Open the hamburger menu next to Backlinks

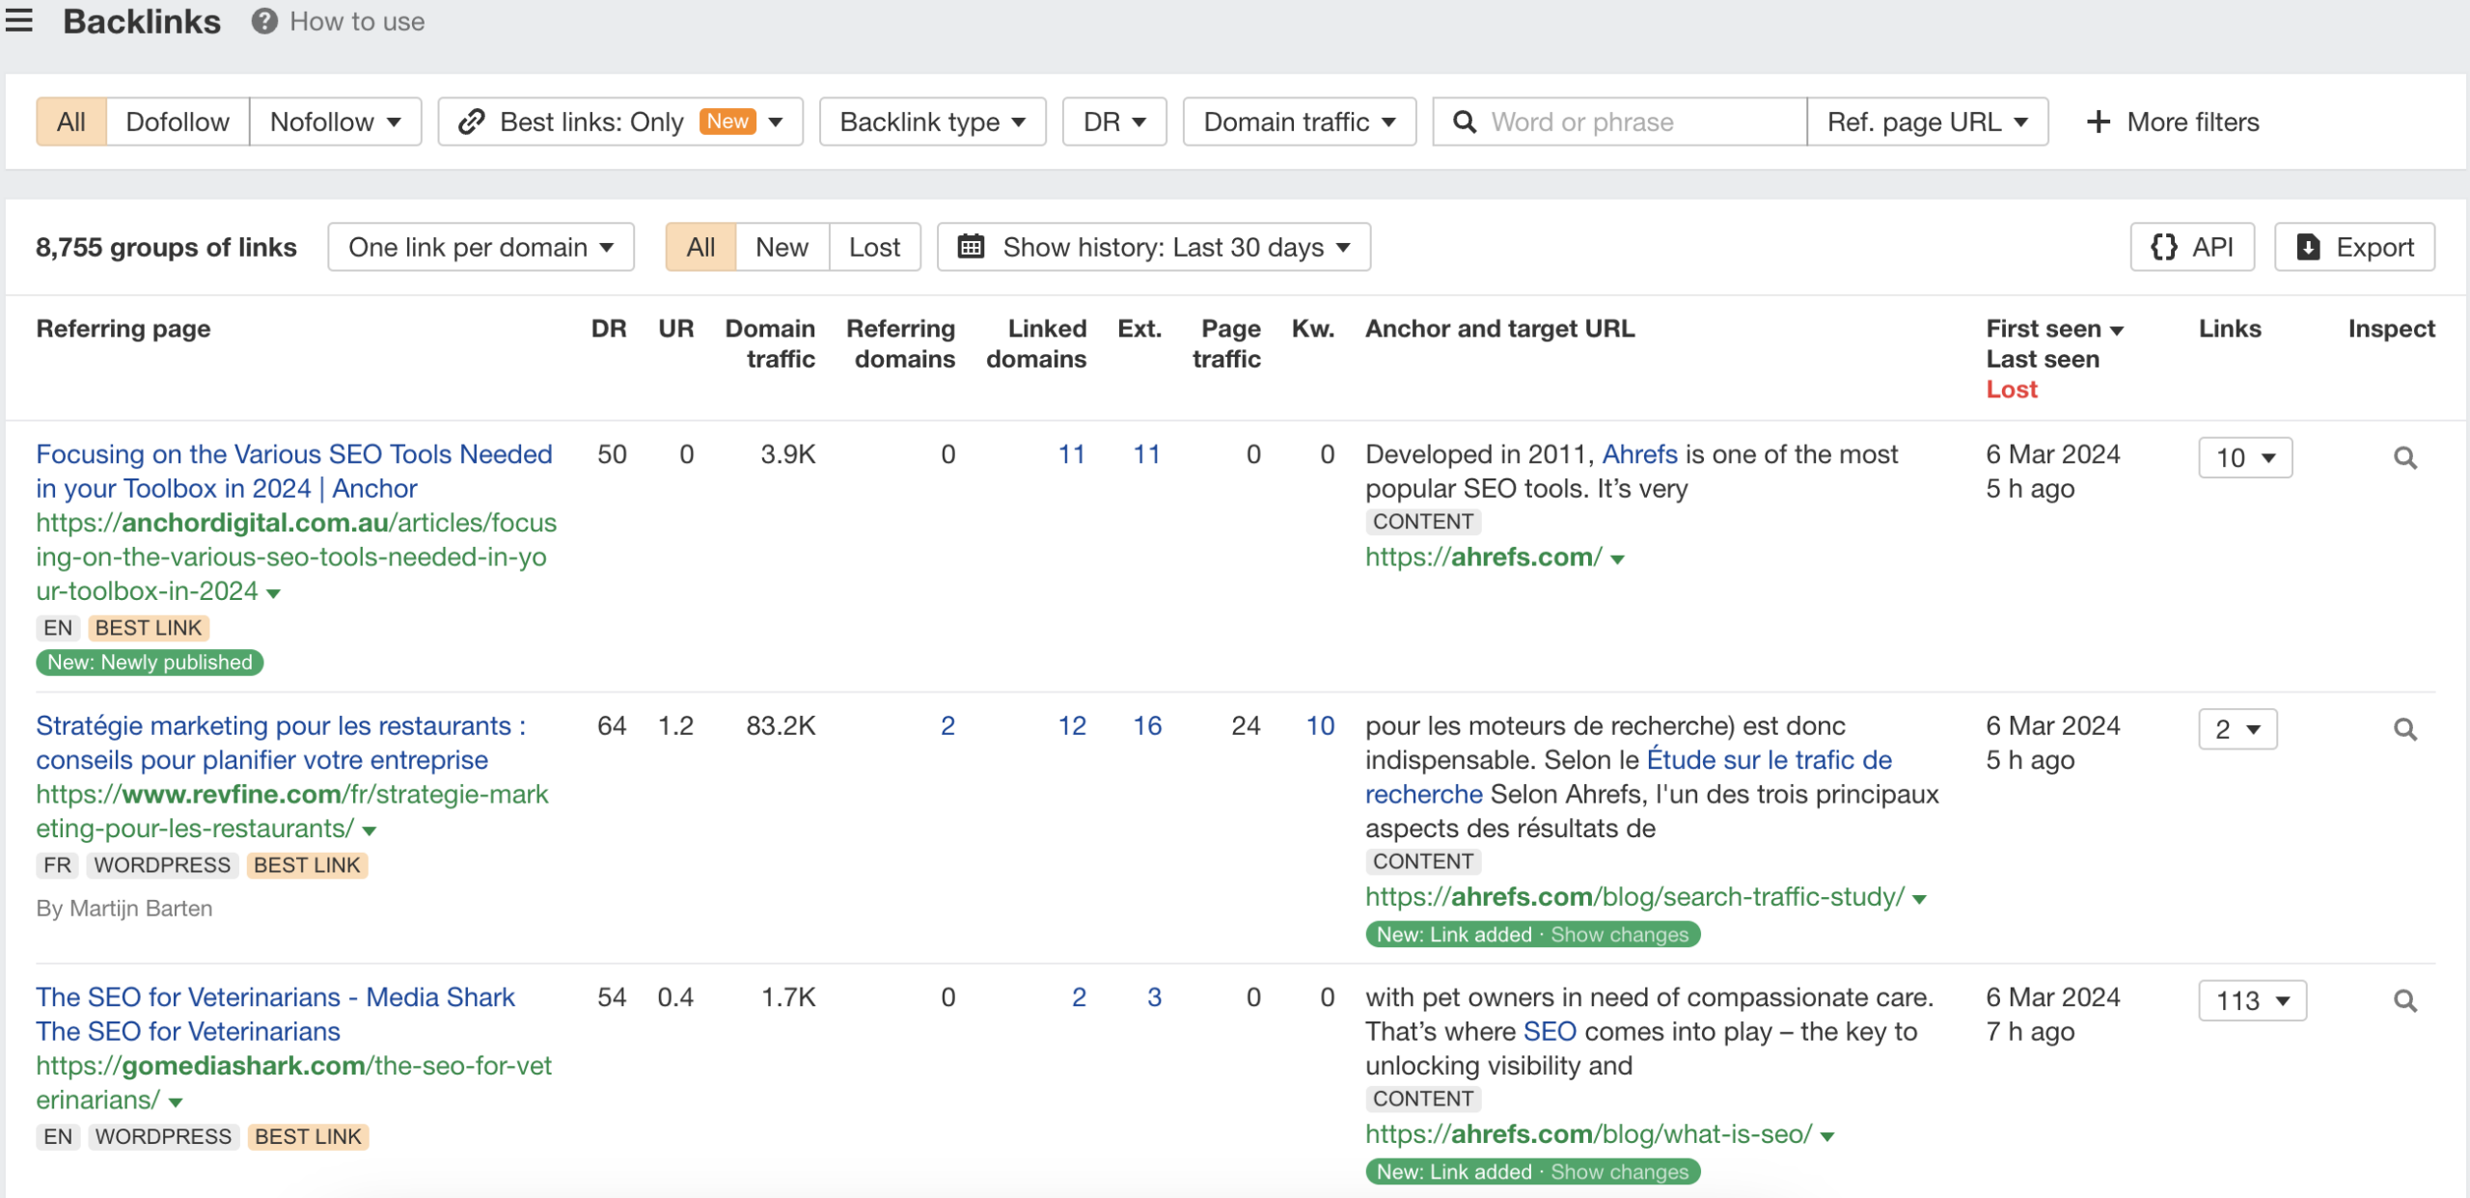[19, 20]
